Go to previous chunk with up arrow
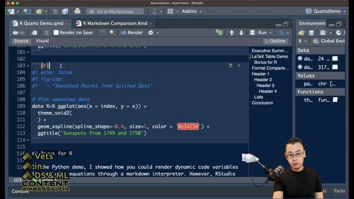 point(232,33)
